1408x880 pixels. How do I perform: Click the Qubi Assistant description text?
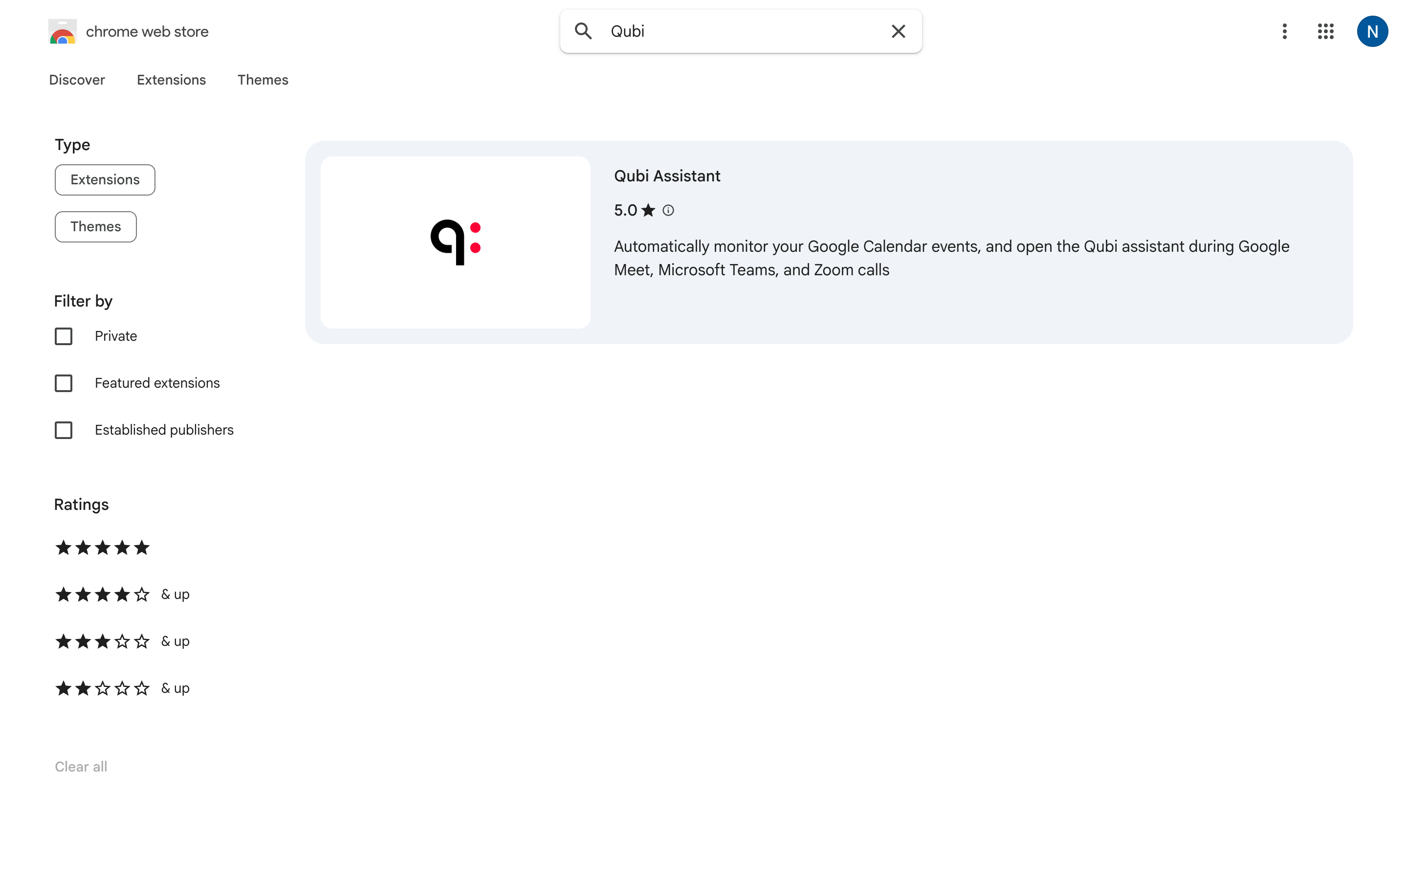(951, 258)
